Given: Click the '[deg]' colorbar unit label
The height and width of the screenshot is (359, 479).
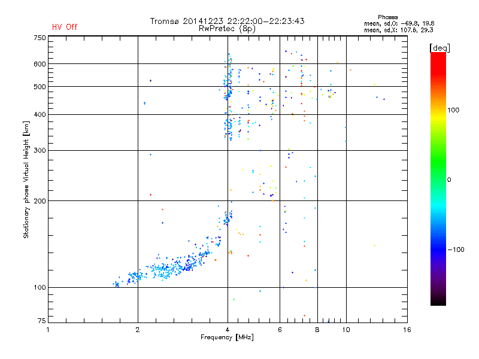Looking at the screenshot, I should (x=439, y=48).
